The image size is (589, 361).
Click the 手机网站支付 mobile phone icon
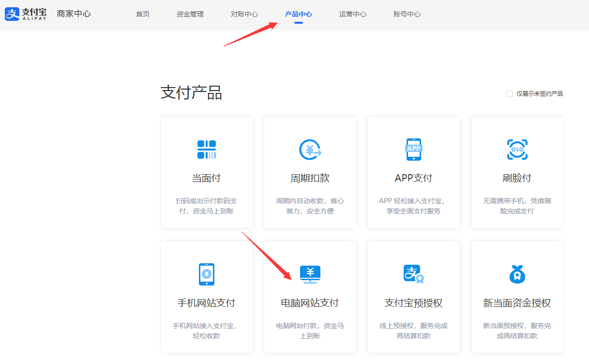click(207, 274)
